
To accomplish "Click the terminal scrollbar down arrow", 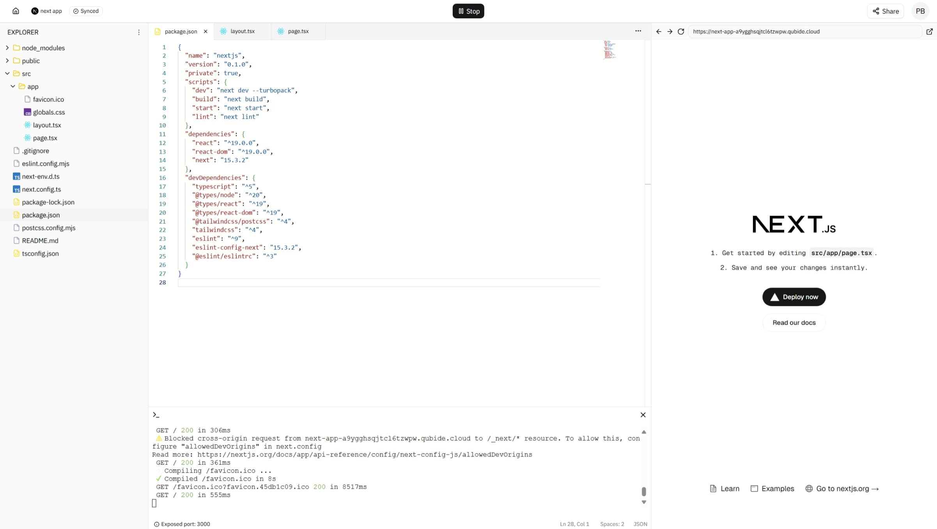I will 643,502.
